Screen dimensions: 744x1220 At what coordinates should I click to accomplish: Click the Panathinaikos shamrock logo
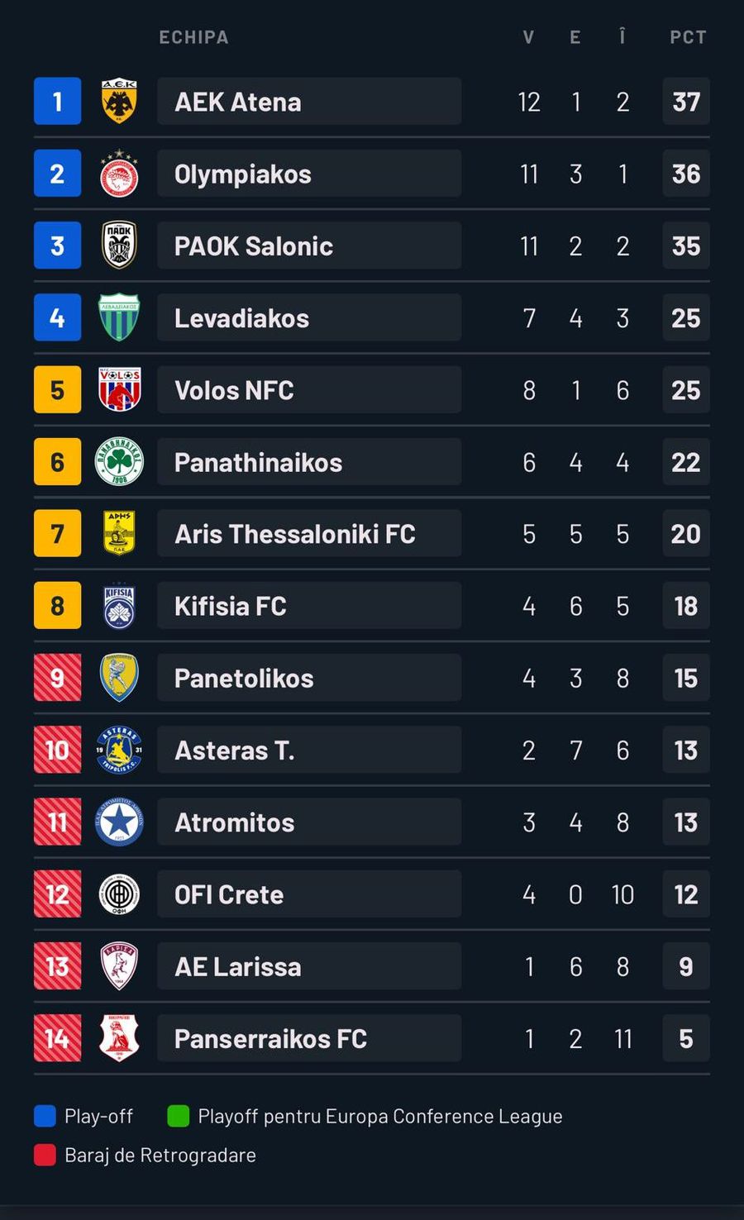coord(119,461)
